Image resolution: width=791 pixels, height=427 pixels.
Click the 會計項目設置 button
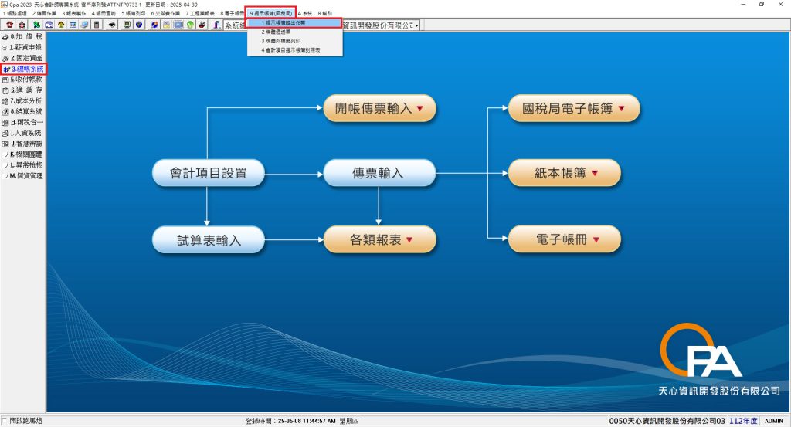pos(209,173)
